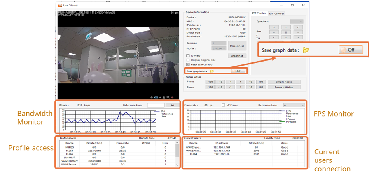Switch to the ETC Control tab

(x=276, y=14)
